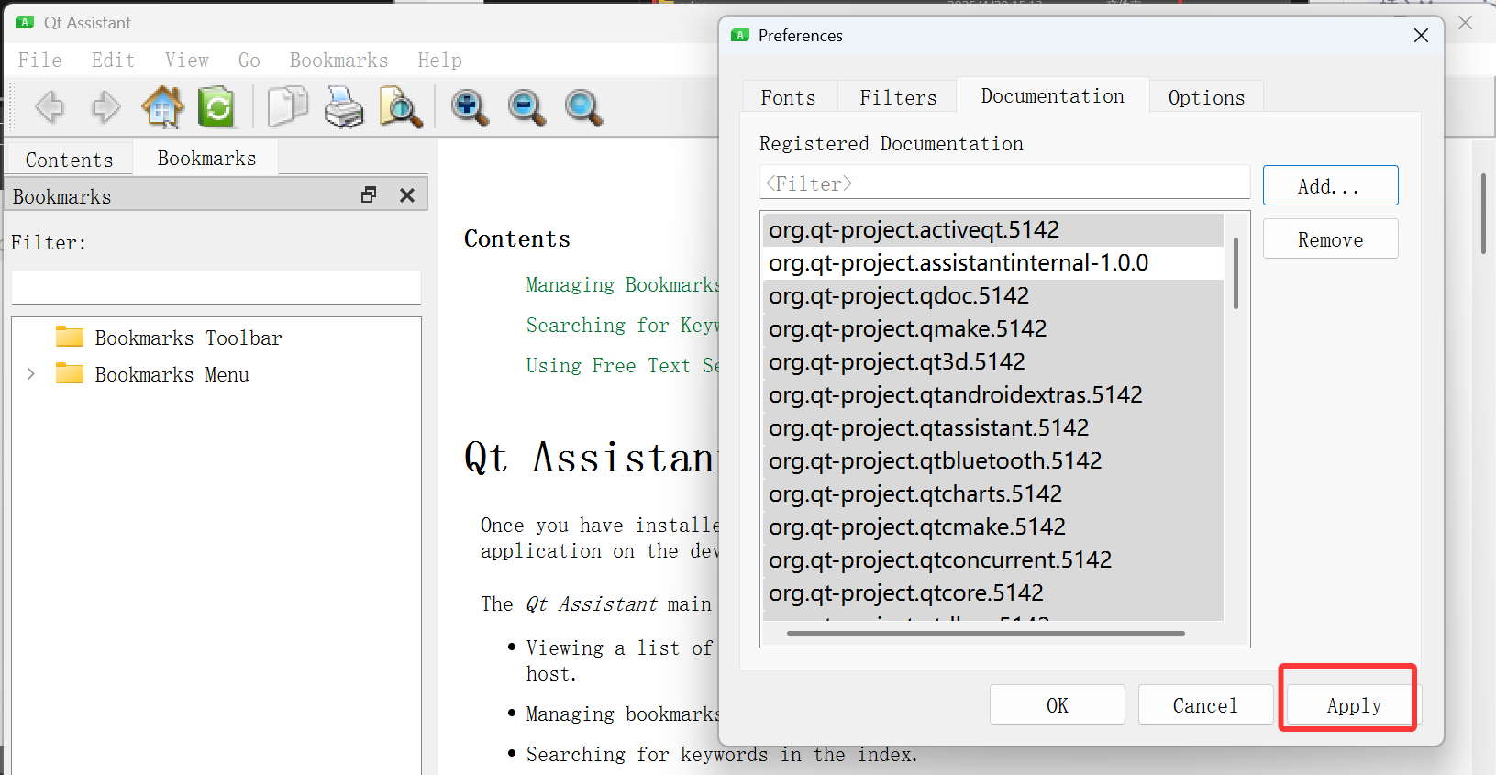
Task: Open the Bookmarks menu in menu bar
Action: (338, 60)
